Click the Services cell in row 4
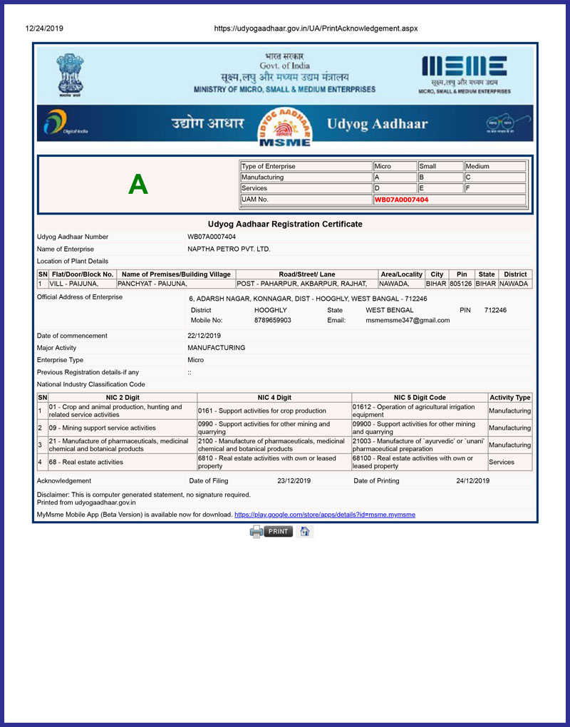 (x=502, y=462)
